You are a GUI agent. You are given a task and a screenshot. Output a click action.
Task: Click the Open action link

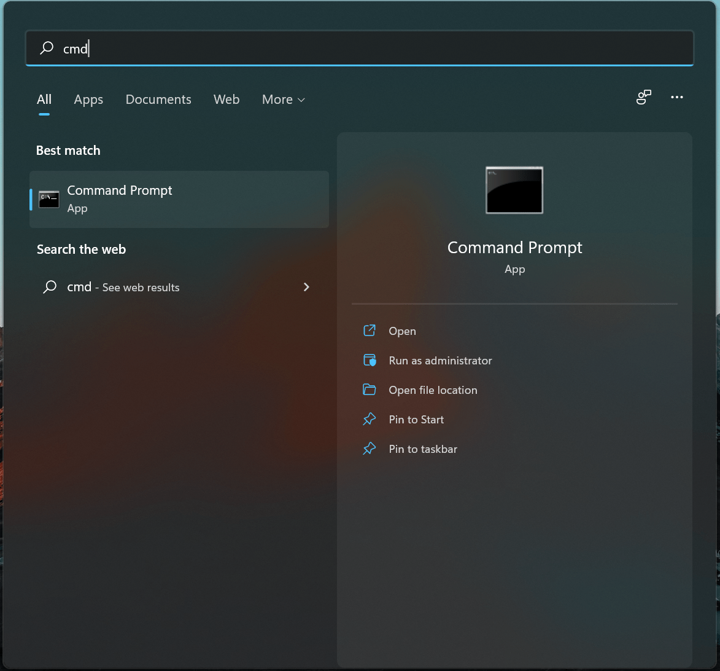coord(402,331)
